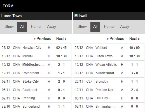Click the Preston 2 - 4 score
The image size is (145, 111).
[x=134, y=90]
